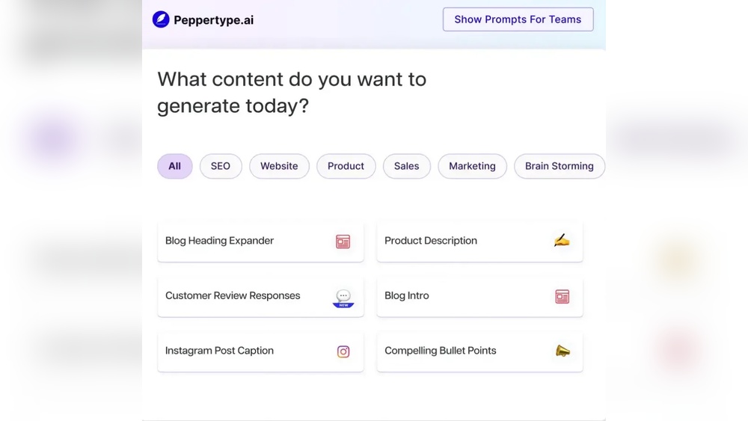This screenshot has height=421, width=748.
Task: Choose the Instagram Post Caption label
Action: 219,351
